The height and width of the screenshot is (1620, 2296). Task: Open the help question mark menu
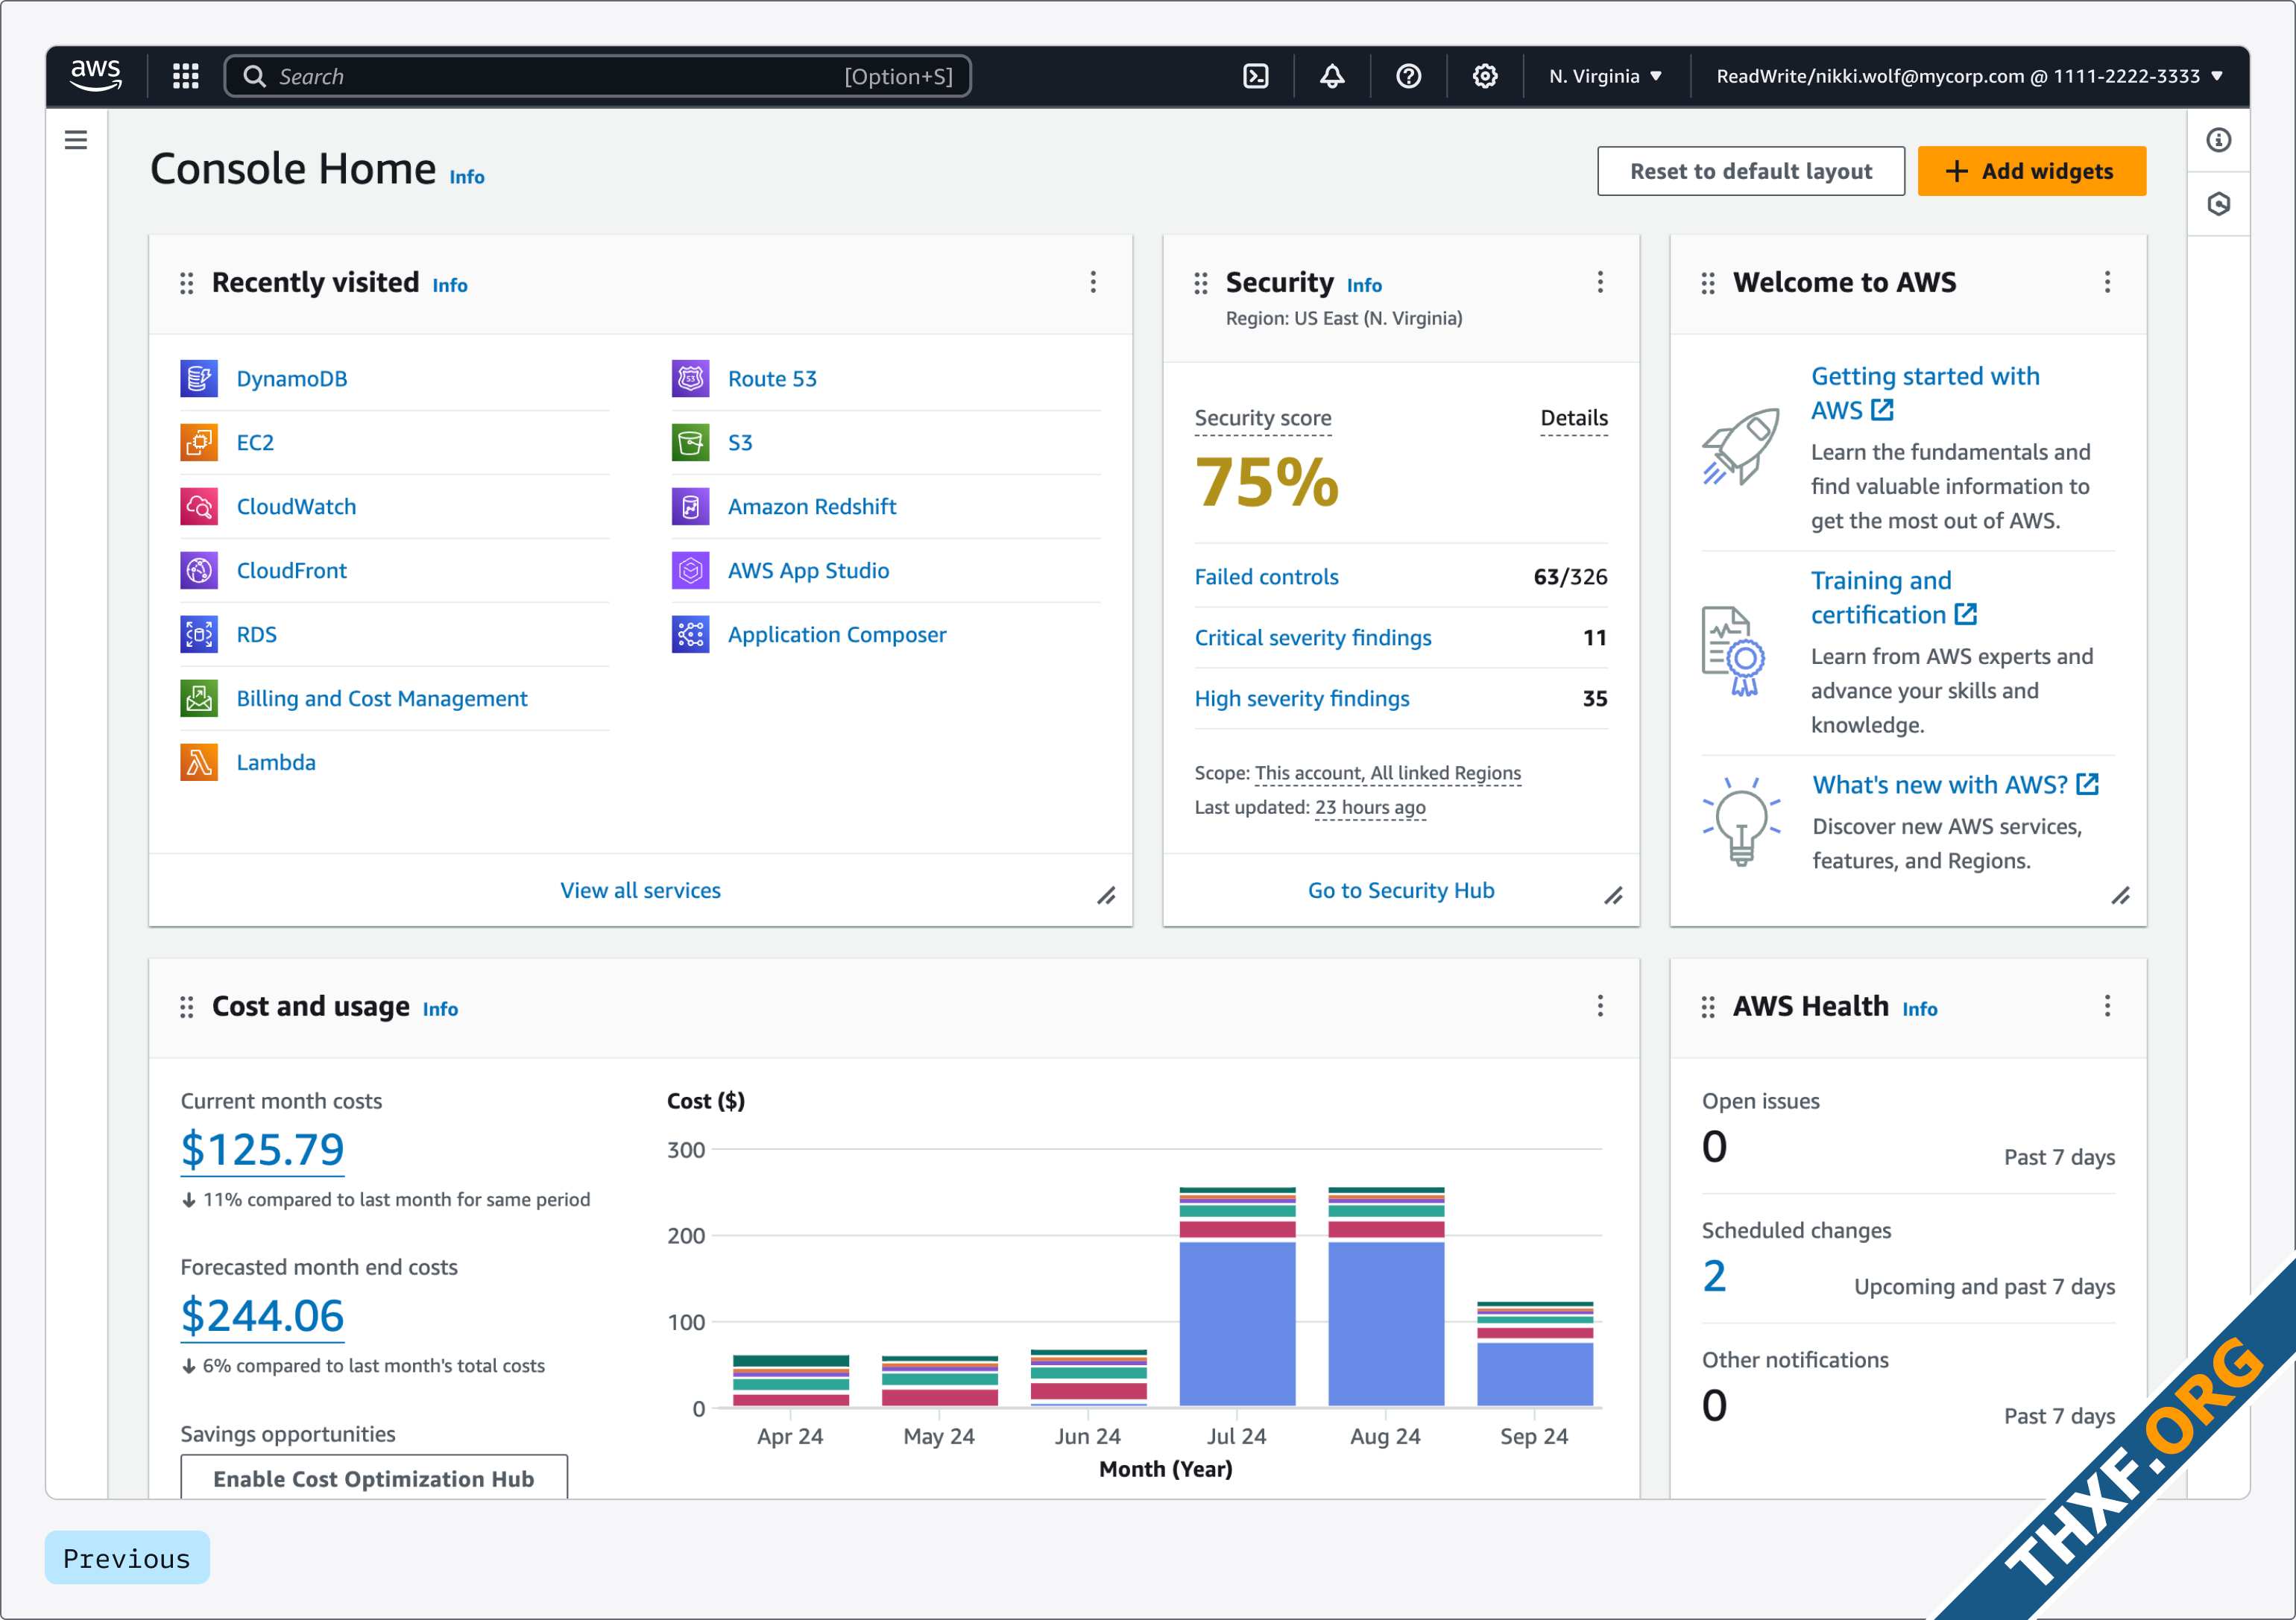pyautogui.click(x=1408, y=76)
